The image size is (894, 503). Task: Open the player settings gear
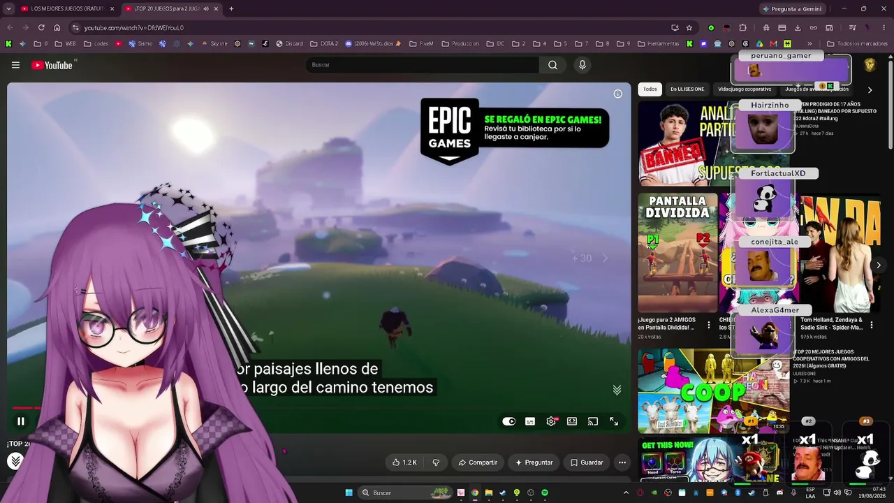click(x=551, y=421)
